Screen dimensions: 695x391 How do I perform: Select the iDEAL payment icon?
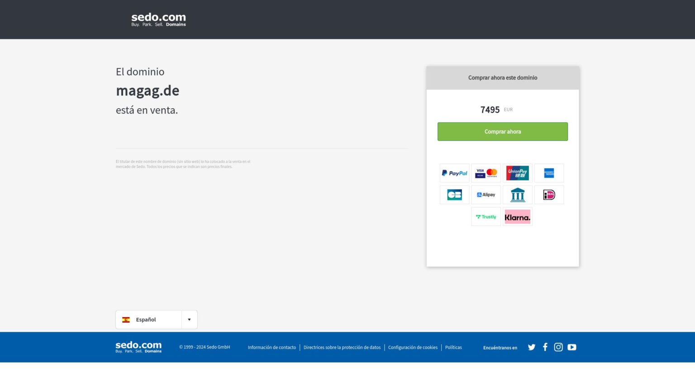tap(549, 195)
